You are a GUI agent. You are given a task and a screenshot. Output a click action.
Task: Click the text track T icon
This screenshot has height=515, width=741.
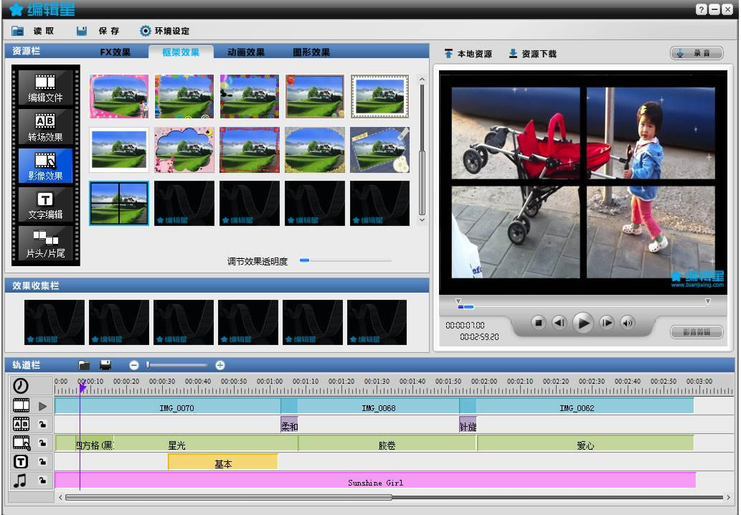click(21, 462)
